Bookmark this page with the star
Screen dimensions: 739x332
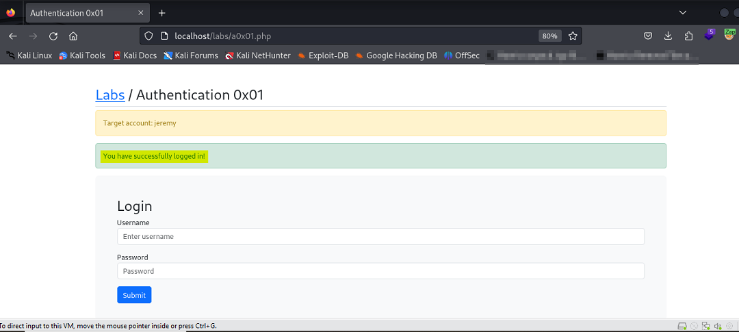573,36
